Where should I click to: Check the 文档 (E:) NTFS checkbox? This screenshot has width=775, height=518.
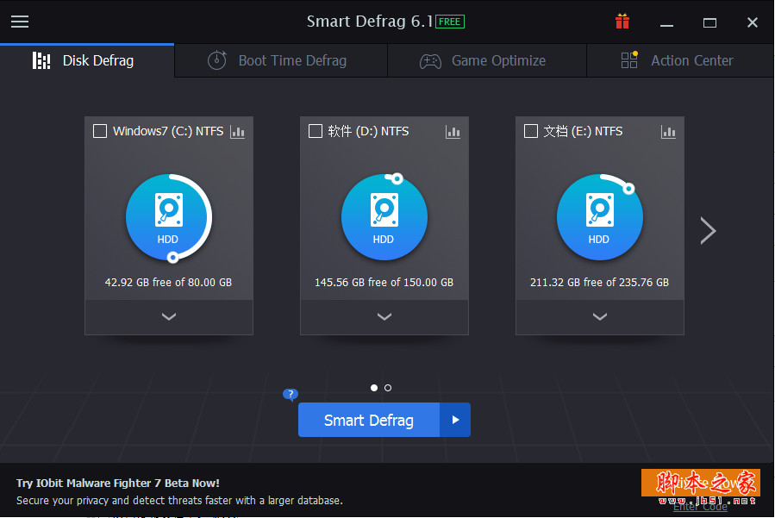point(531,132)
